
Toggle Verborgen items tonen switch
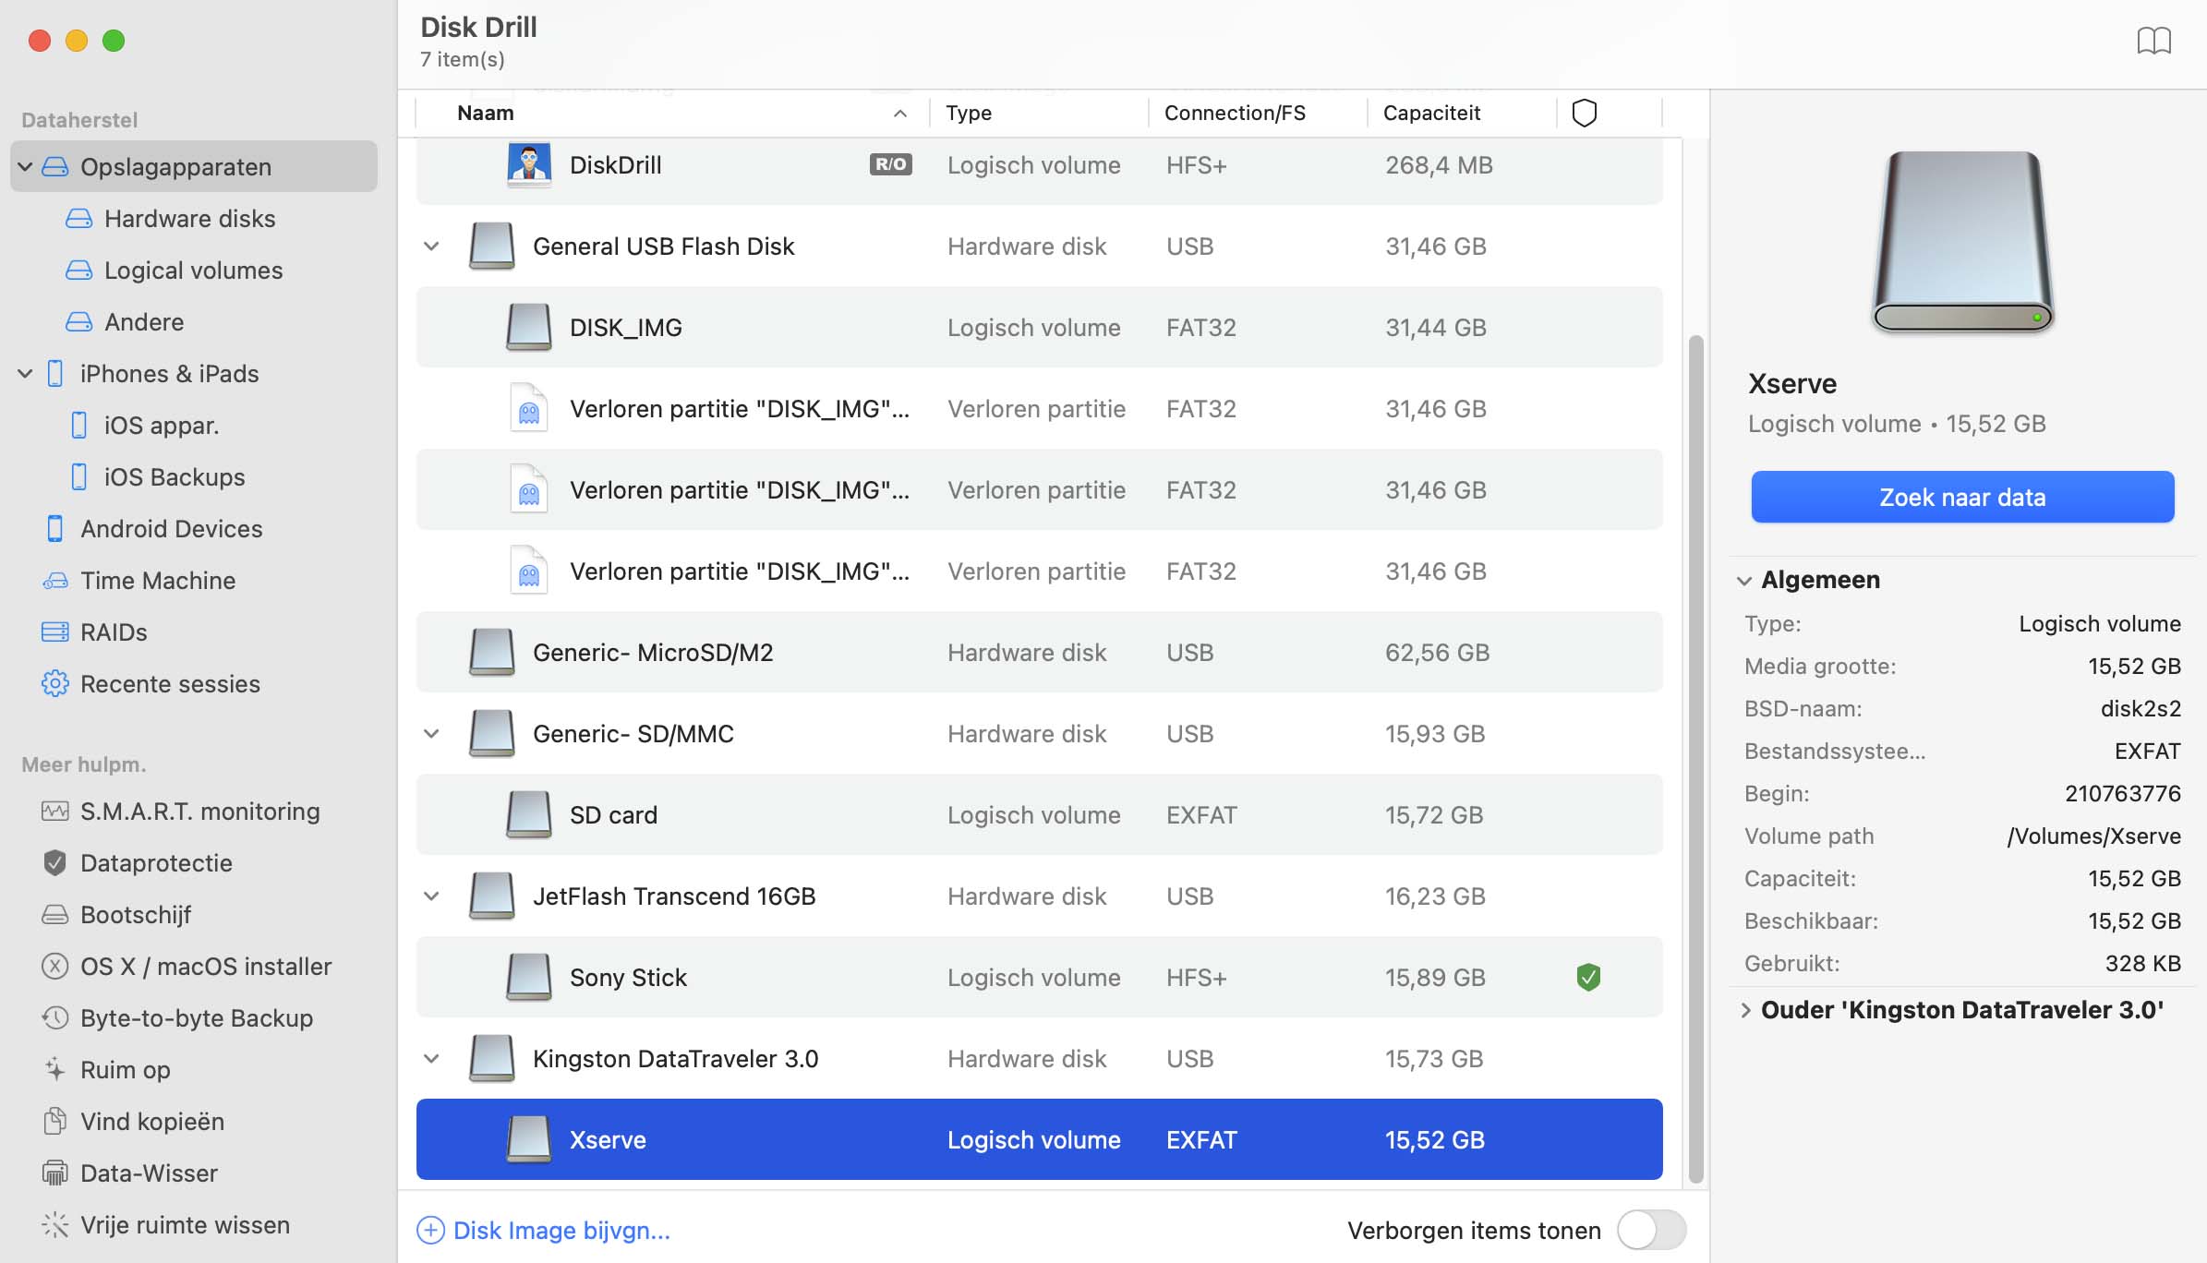click(x=1652, y=1231)
